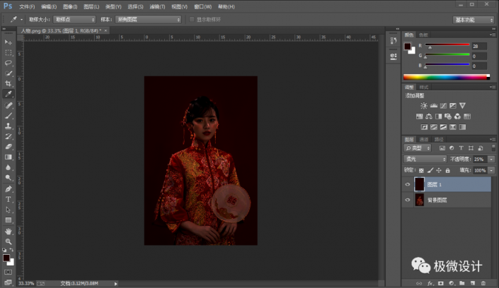The height and width of the screenshot is (288, 499).
Task: Create a new layer icon
Action: coord(473,283)
